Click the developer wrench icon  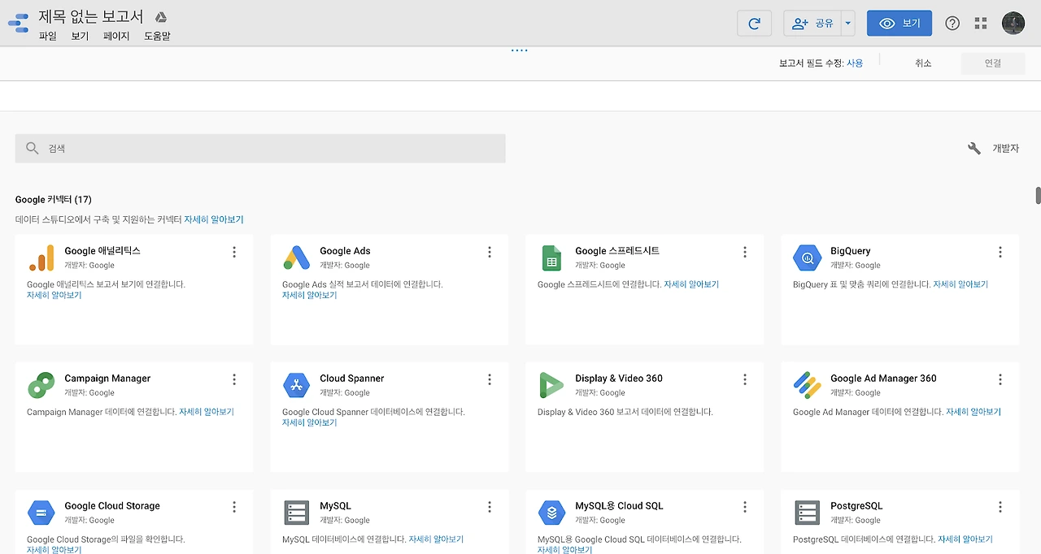[x=974, y=149]
